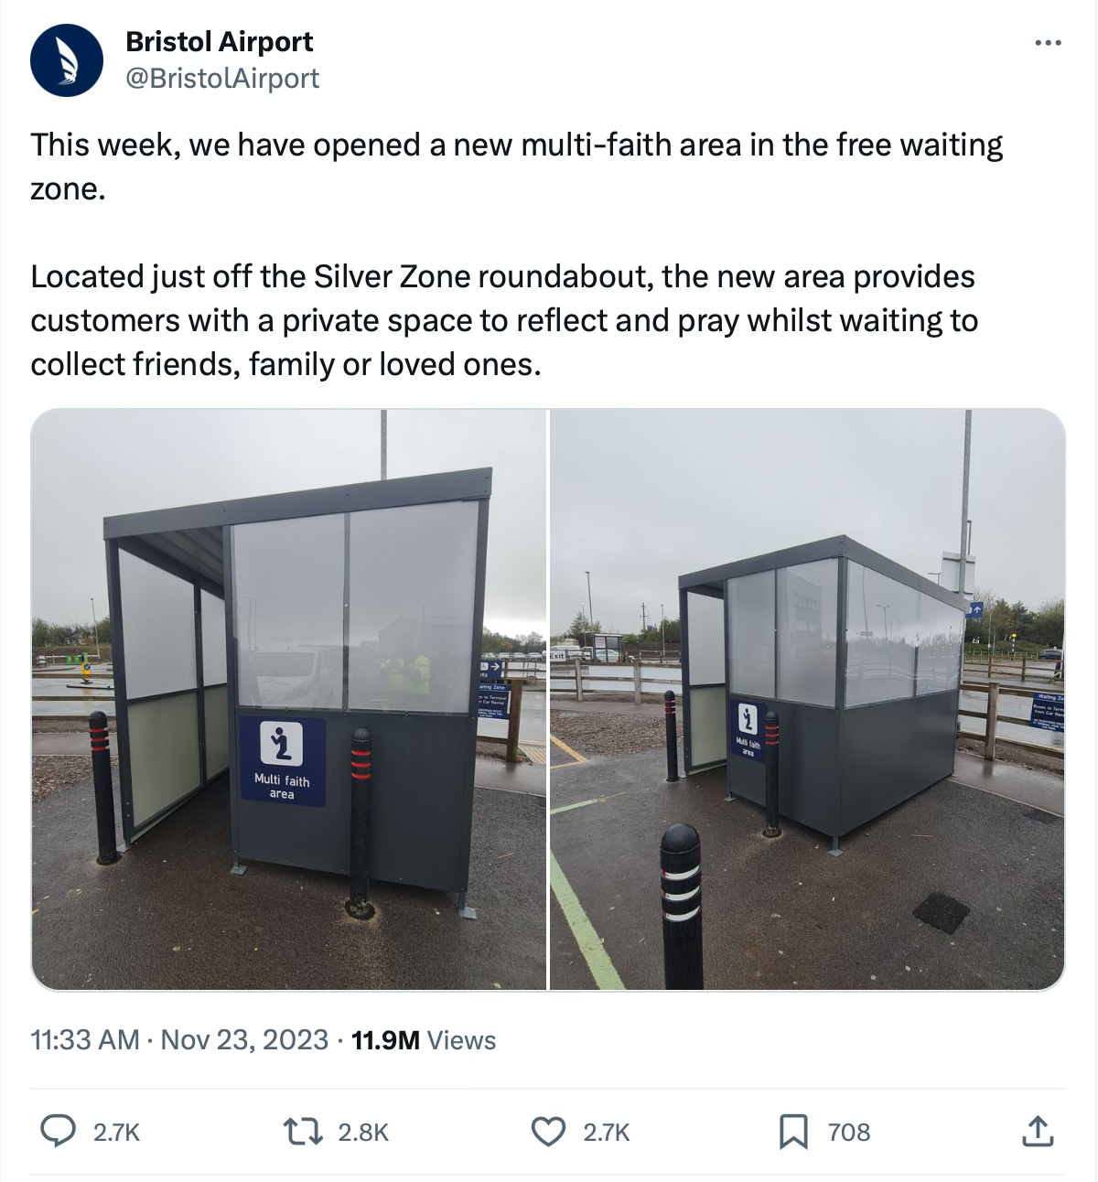Click the 2.7K likes count
The height and width of the screenshot is (1182, 1098).
coord(607,1133)
